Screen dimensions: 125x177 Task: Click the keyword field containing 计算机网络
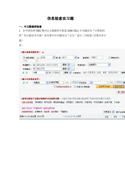tap(56, 83)
